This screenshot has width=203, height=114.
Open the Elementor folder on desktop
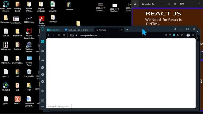(x=6, y=19)
